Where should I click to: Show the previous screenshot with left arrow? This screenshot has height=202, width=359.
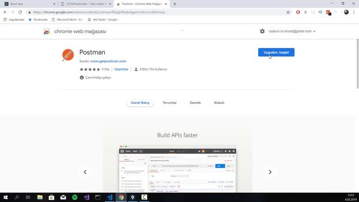click(85, 172)
